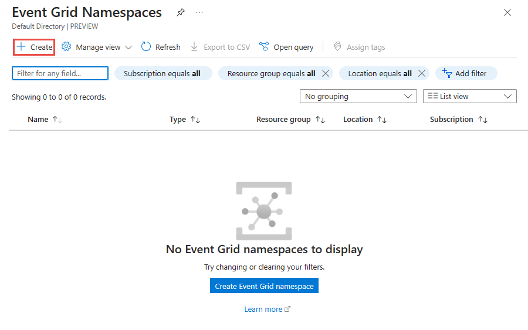The image size is (528, 330).
Task: Open the Resource group equals all filter
Action: point(271,73)
